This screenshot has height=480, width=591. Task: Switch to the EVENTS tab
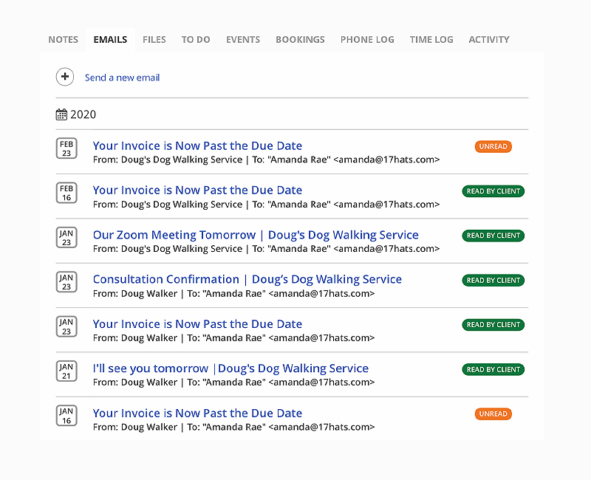coord(243,39)
